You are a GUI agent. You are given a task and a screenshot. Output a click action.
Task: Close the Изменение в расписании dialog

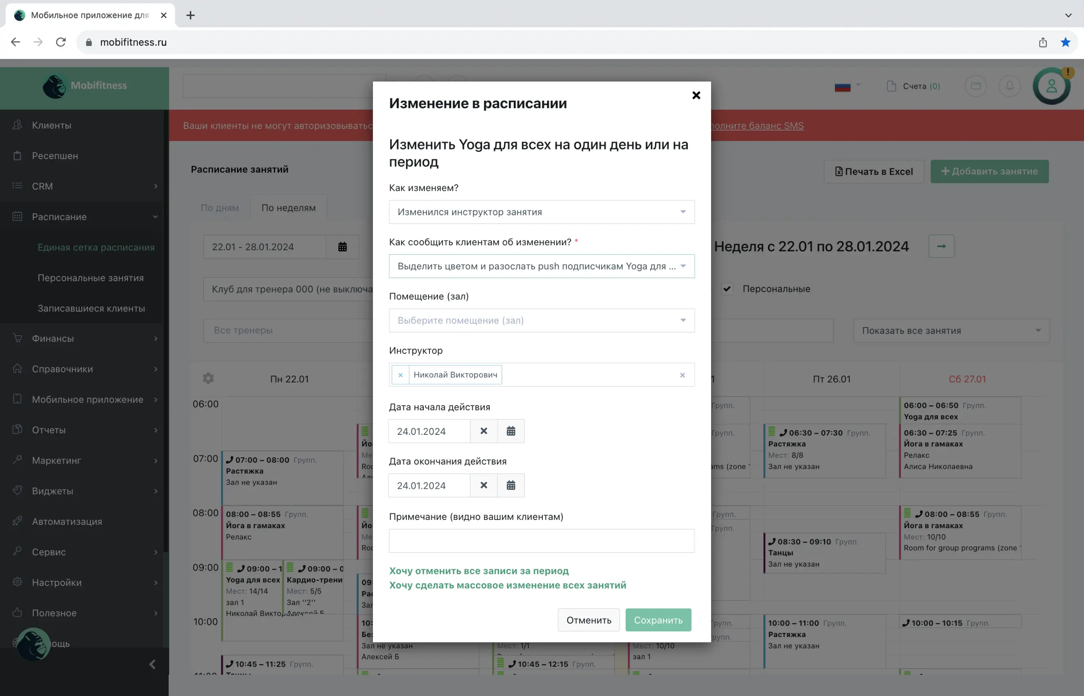tap(696, 95)
